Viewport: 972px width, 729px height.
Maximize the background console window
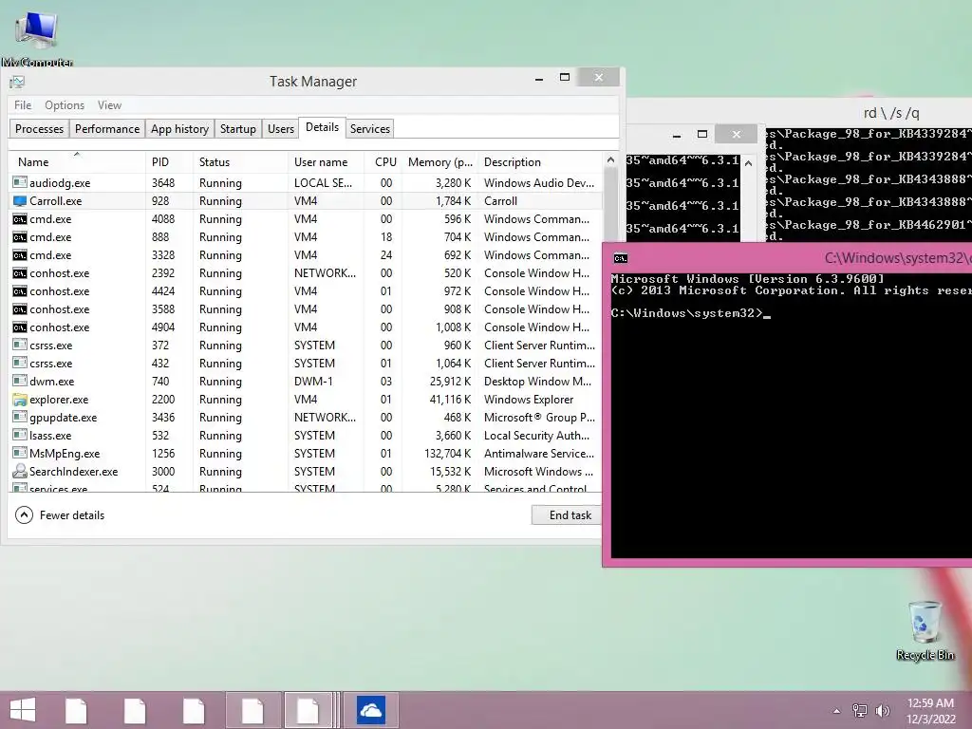tap(702, 134)
